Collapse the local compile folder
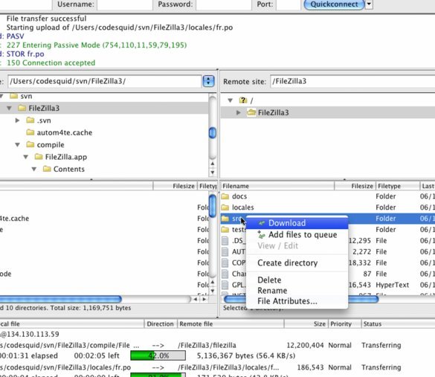Screen dimensions: 435x377 (18, 145)
